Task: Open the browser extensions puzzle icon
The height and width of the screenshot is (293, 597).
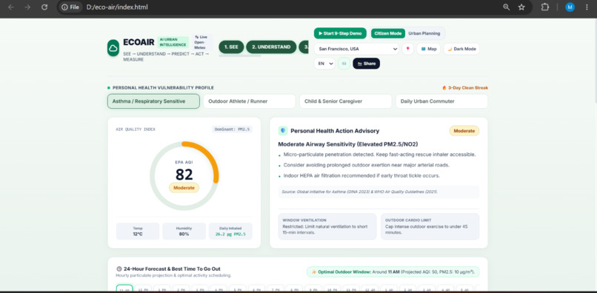Action: (545, 7)
